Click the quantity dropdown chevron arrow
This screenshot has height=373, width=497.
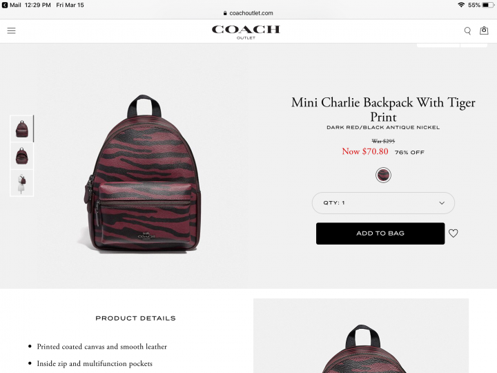coord(442,203)
